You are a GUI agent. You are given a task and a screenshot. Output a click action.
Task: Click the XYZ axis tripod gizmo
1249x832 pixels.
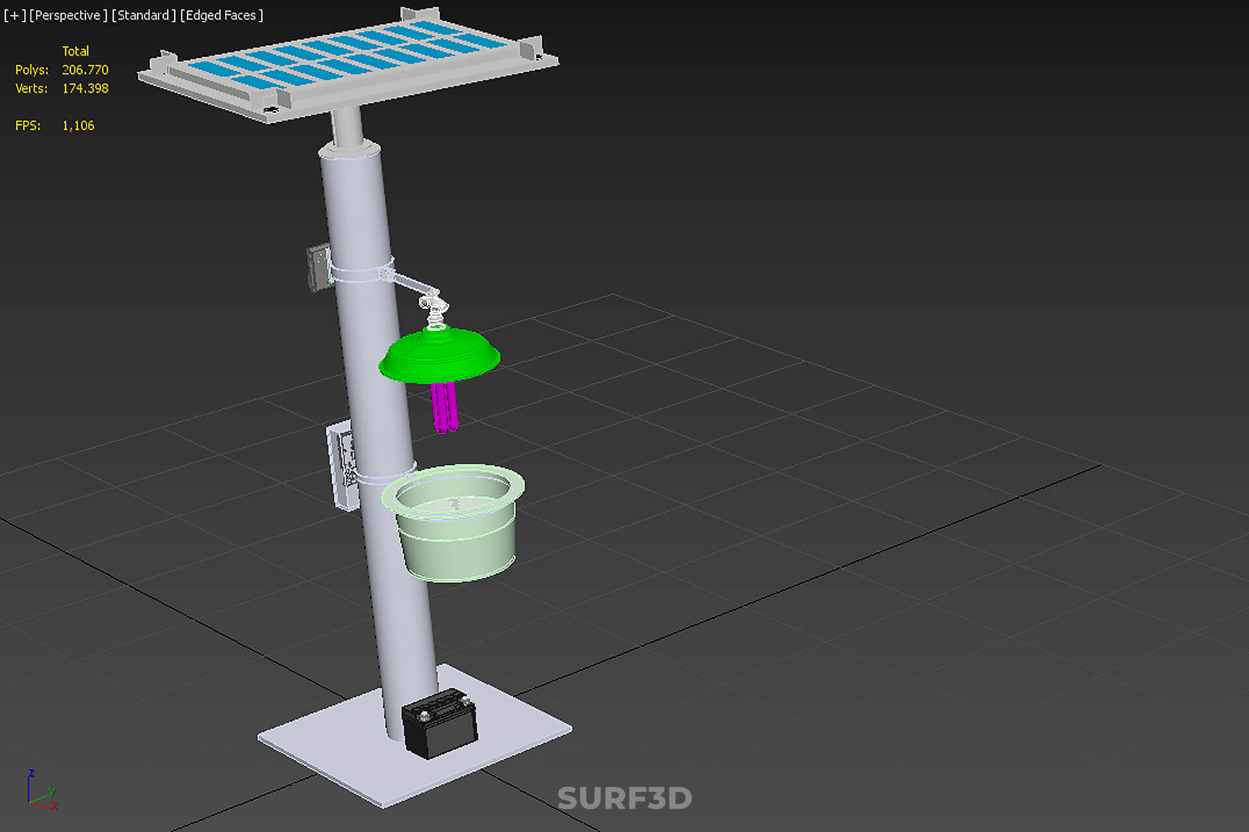[x=42, y=790]
